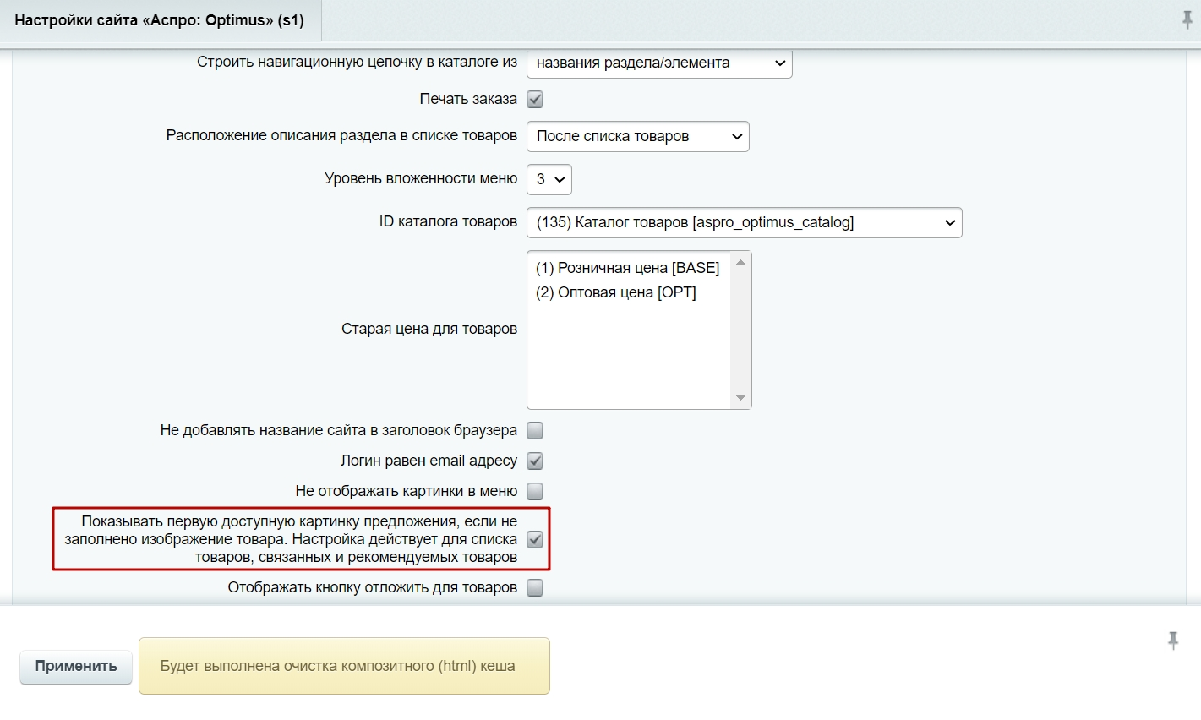Click the Строить навигационную цепочку label
Screen dimensions: 1201x720
[357, 62]
